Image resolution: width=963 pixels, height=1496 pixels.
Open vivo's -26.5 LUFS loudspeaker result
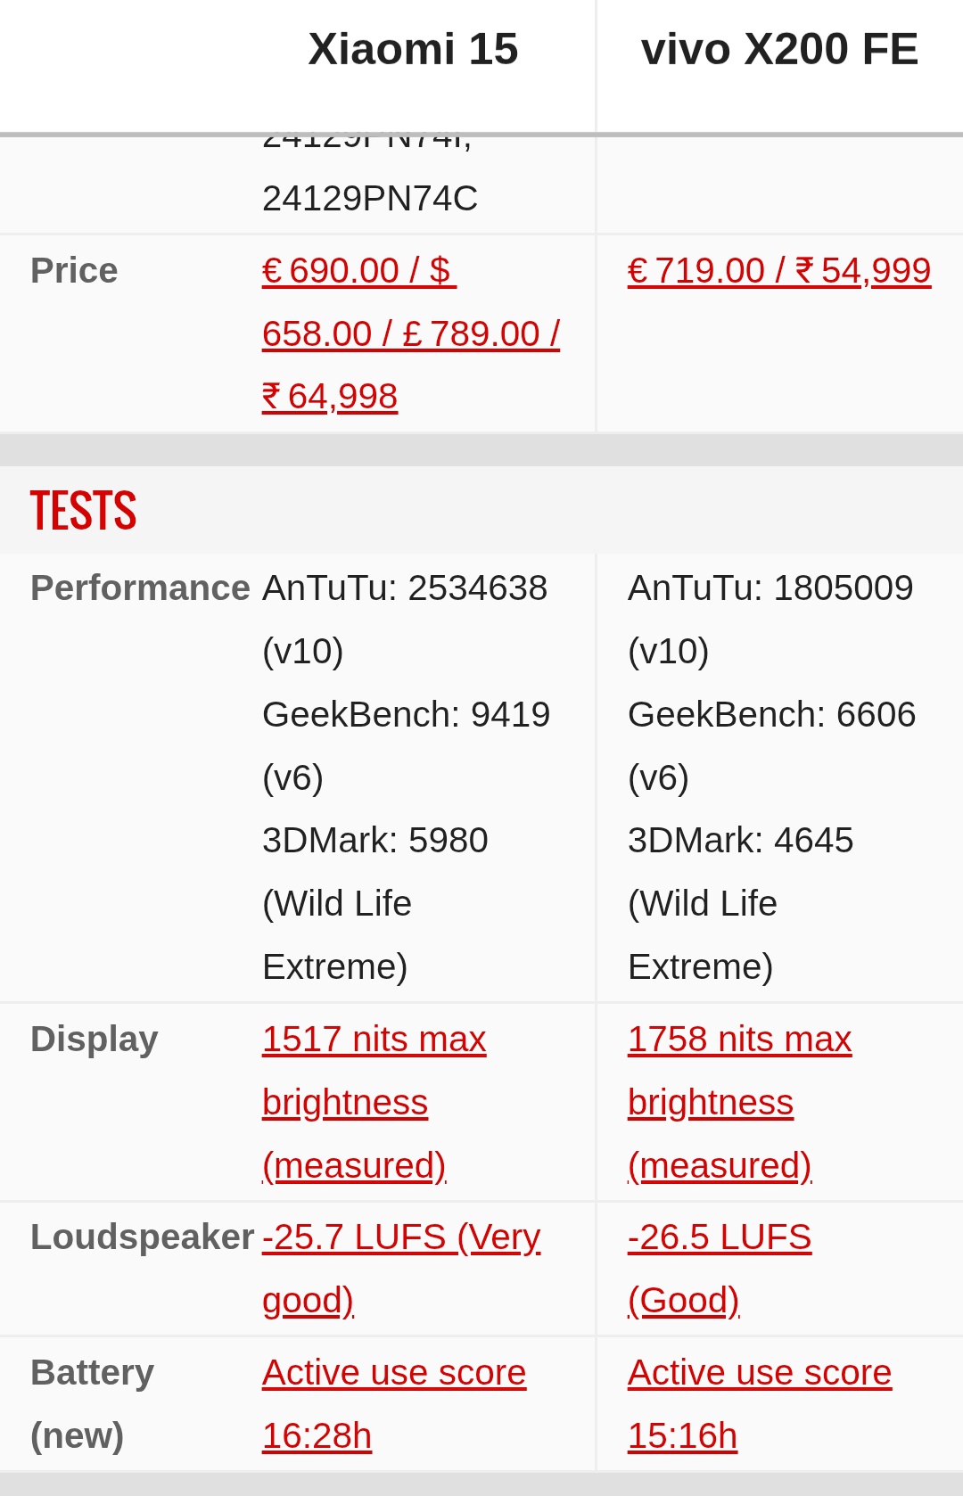(719, 1237)
